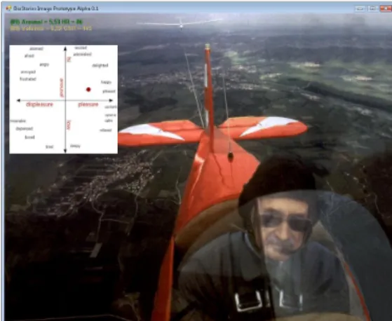Click the word 'sleepy' on the chart

tap(75, 146)
